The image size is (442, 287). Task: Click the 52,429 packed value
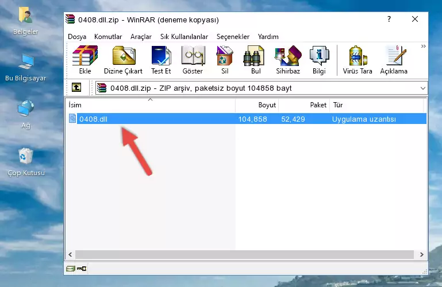coord(293,119)
